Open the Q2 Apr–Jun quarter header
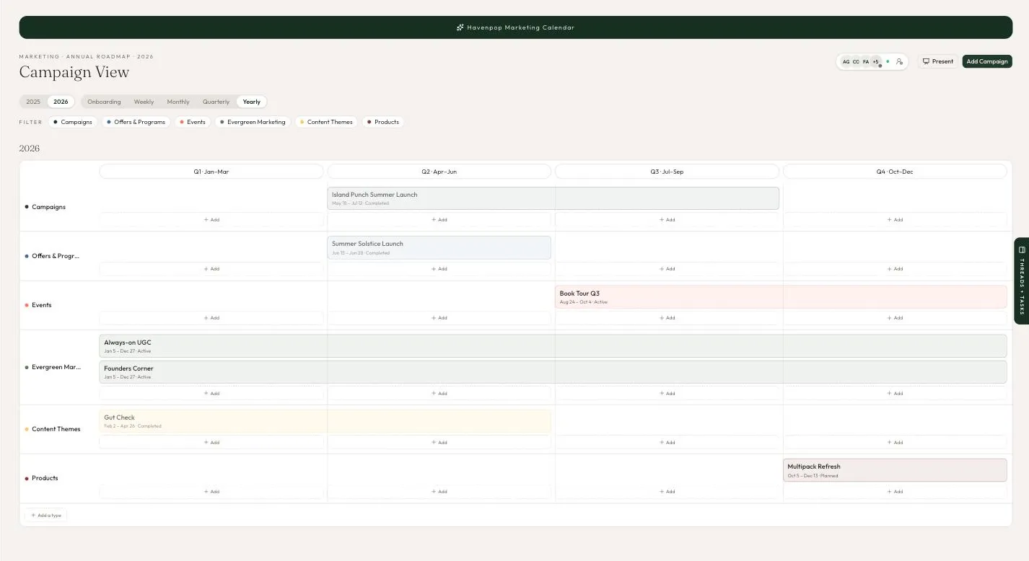The image size is (1029, 561). click(439, 172)
